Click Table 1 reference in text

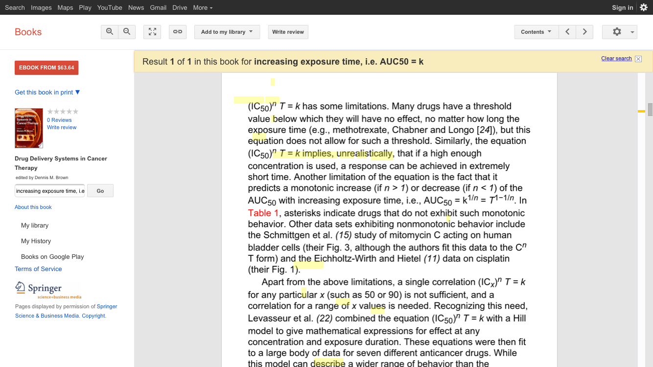(x=263, y=213)
